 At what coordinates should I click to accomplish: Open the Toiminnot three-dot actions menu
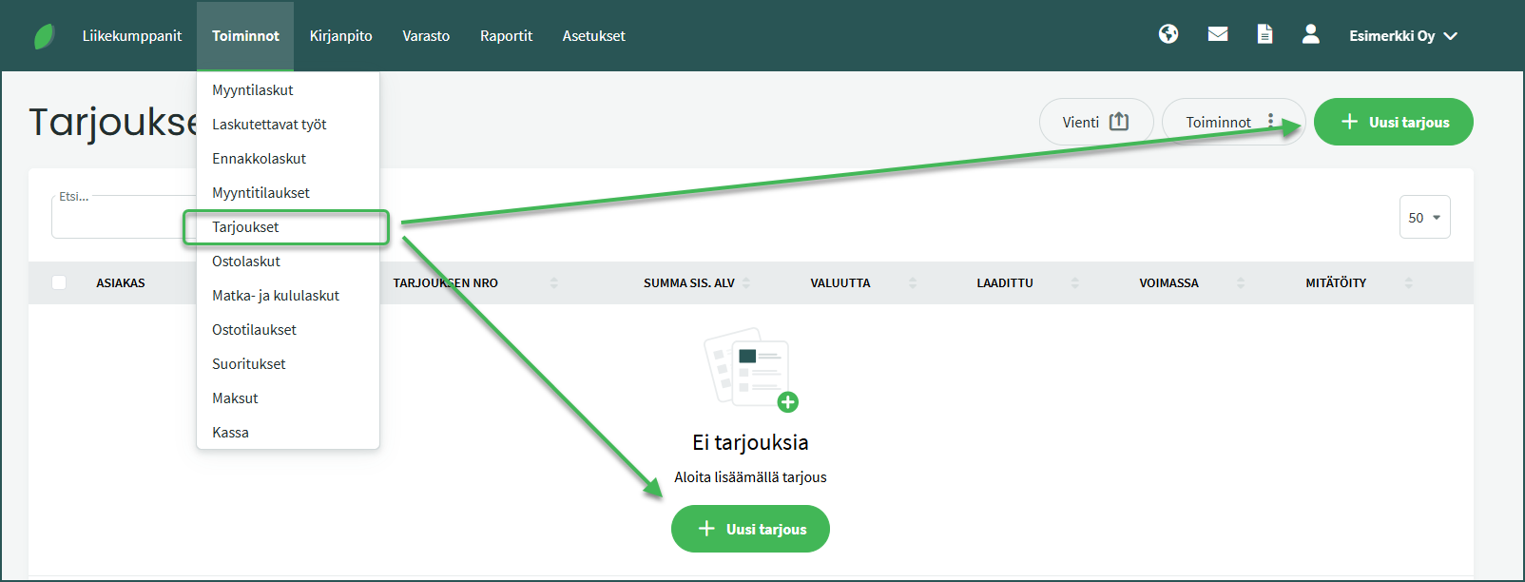1232,122
